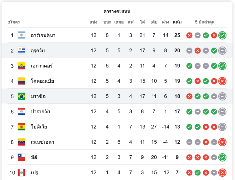Screen dimensions: 235x180
Task: Click Uruguay's latest match draw icon
Action: (x=222, y=51)
